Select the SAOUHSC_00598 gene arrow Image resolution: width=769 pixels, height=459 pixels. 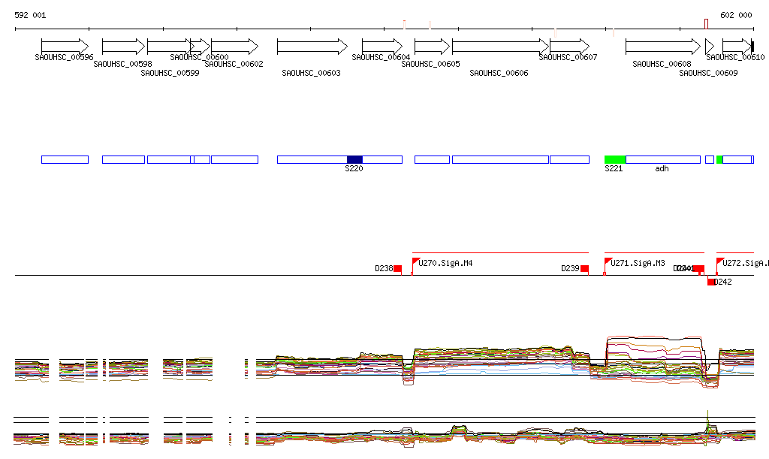pyautogui.click(x=124, y=47)
